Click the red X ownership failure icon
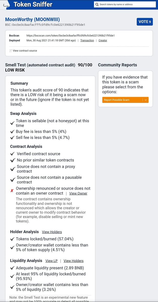Screen dimensions: 158x302 [12, 191]
